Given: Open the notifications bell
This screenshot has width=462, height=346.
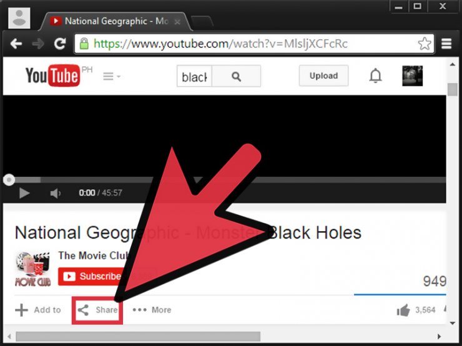Looking at the screenshot, I should click(x=375, y=76).
